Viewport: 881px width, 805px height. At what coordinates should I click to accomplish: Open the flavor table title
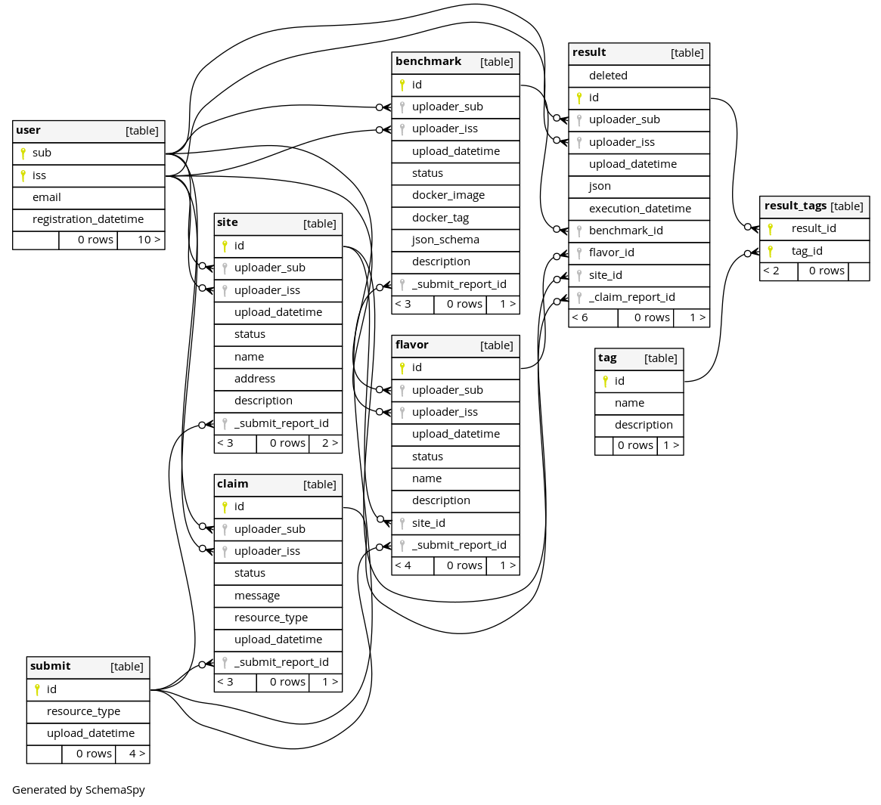[412, 345]
